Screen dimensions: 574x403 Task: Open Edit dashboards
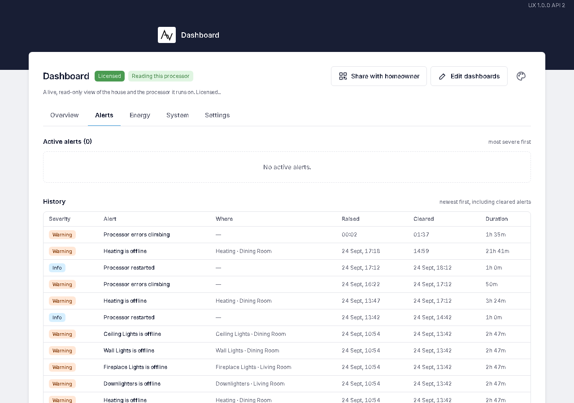click(x=469, y=76)
